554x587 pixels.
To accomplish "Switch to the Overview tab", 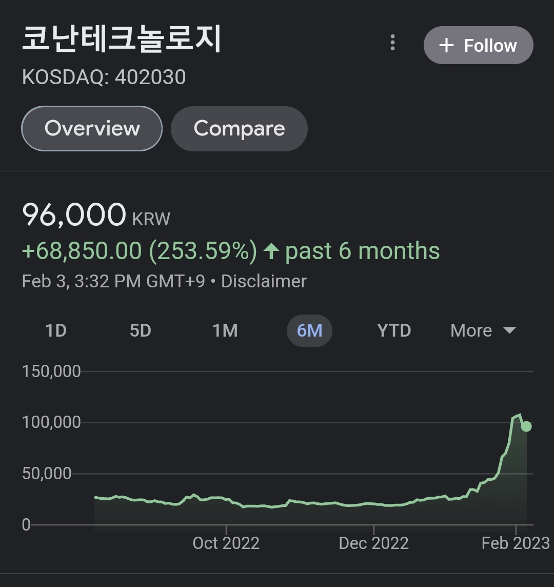I will 92,128.
